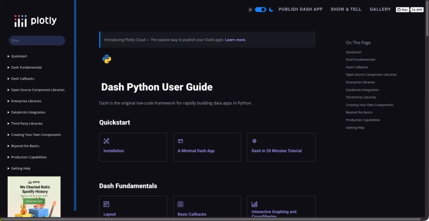Open the Publish Dash App menu item
This screenshot has height=221, width=429.
(301, 9)
